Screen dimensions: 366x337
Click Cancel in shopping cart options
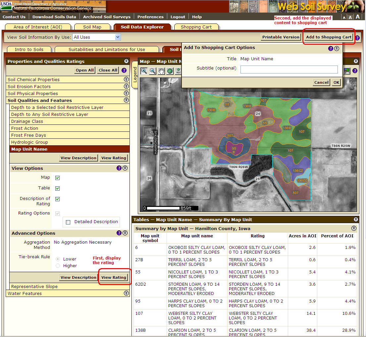[x=321, y=82]
